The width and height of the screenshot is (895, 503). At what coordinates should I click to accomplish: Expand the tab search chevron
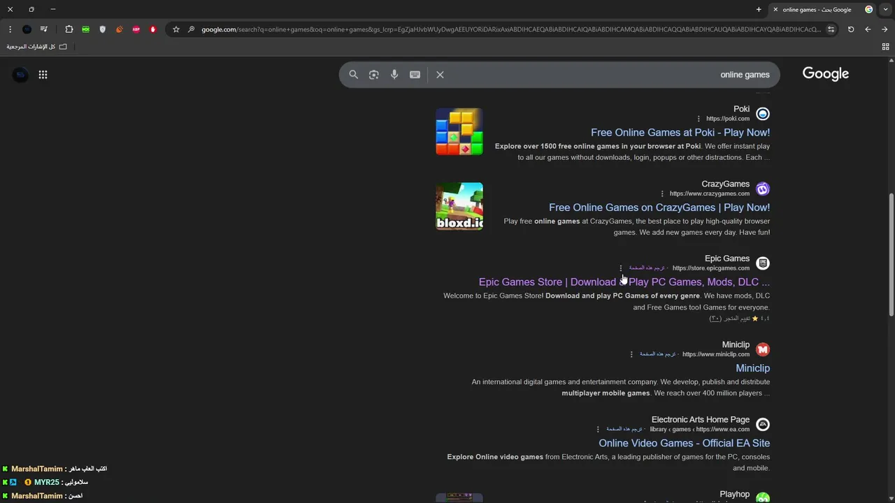click(x=886, y=10)
